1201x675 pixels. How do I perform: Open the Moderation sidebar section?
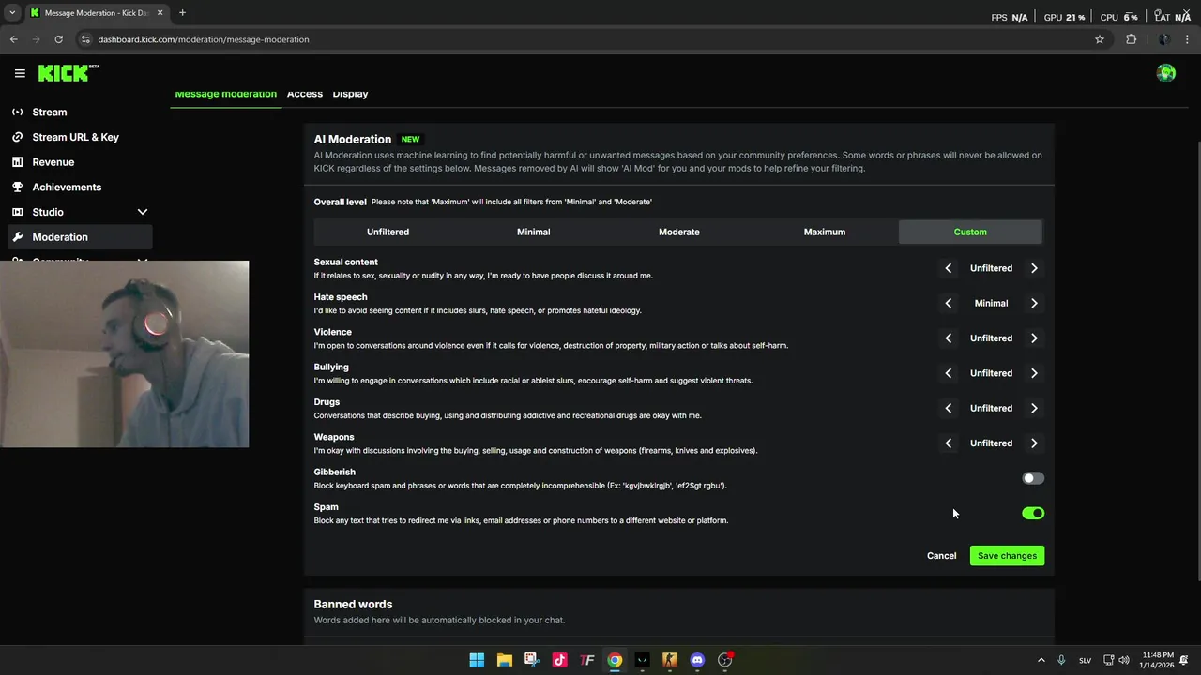click(80, 237)
